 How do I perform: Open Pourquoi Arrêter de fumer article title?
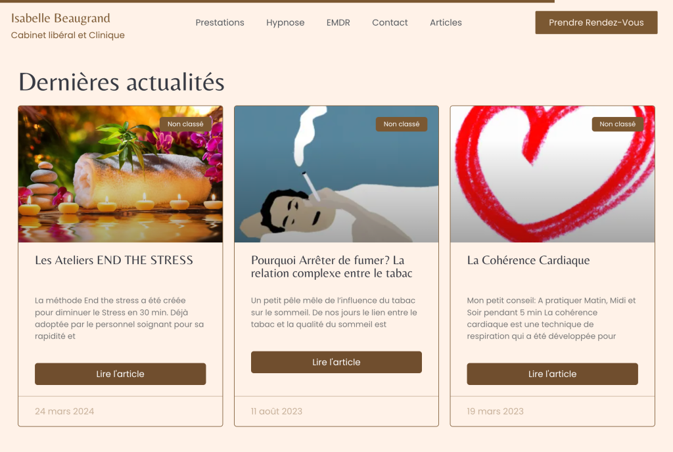point(332,266)
